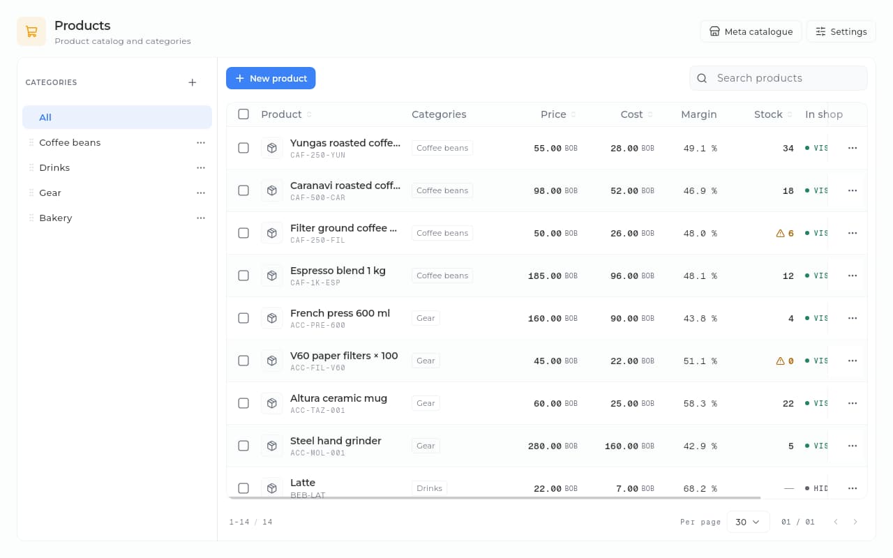
Task: Sort the table by Product column
Action: [286, 114]
